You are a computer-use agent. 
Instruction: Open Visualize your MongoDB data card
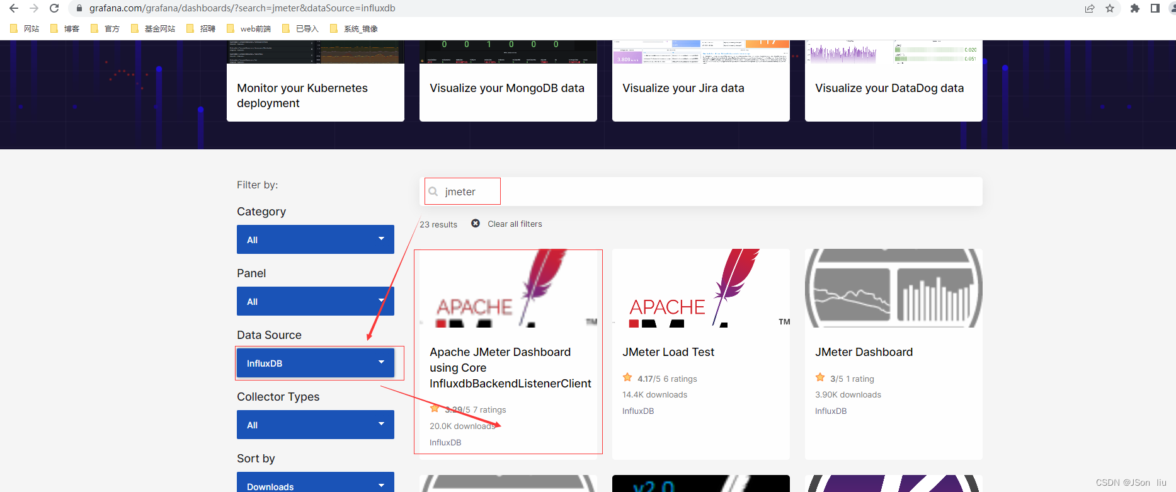tap(508, 81)
